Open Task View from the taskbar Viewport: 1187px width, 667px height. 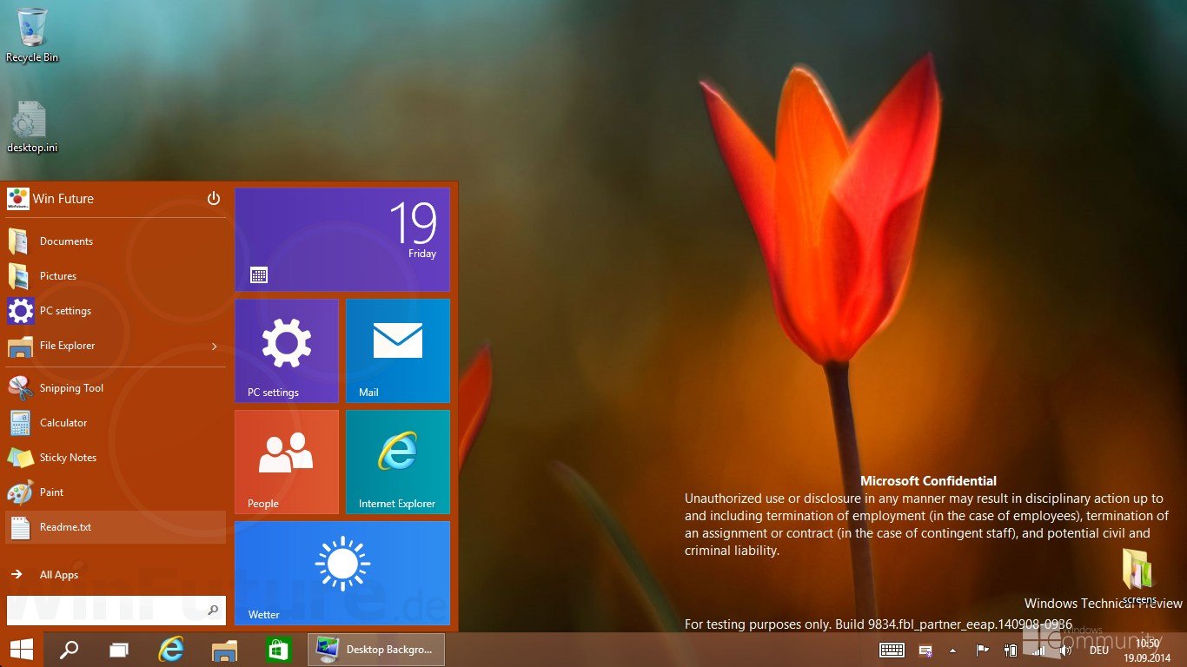point(119,650)
